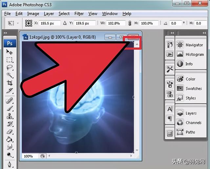Toggle the maintain aspect ratio link icon
210x169 pixels.
click(130, 23)
